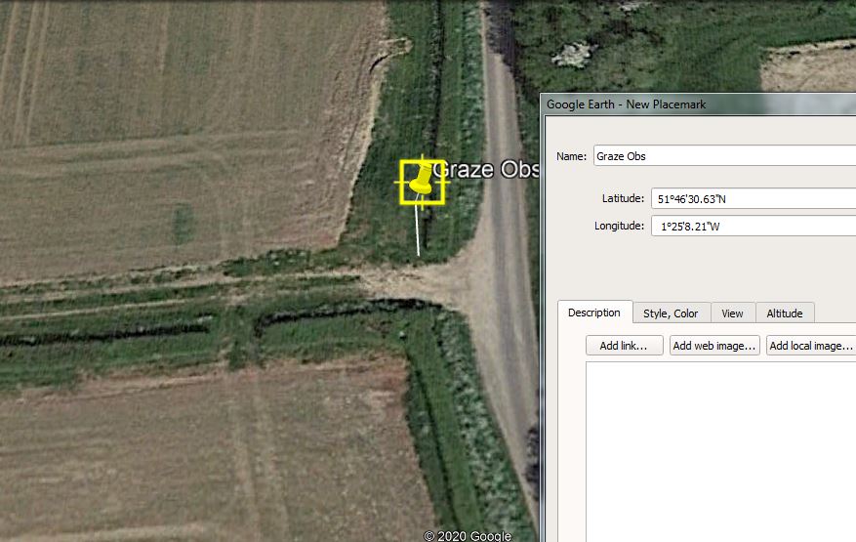Go to the Altitude tab

pos(784,313)
